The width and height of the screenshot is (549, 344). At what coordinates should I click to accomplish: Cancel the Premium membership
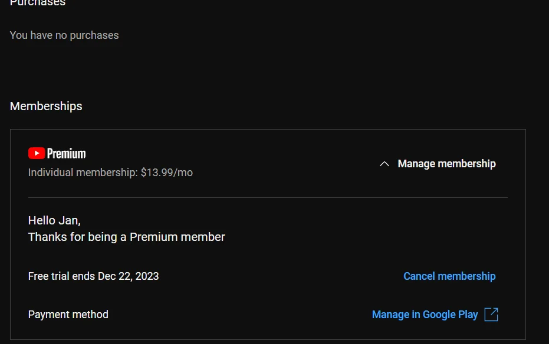coord(449,276)
